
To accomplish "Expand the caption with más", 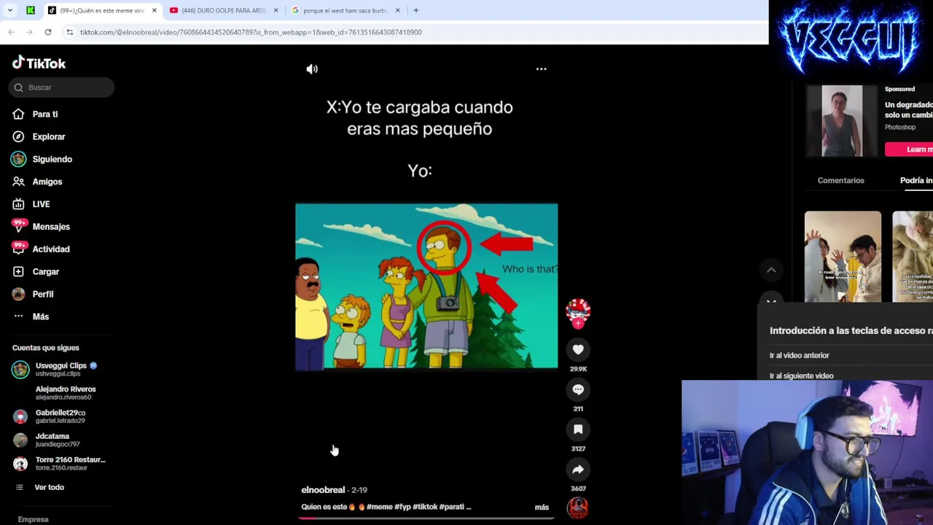I will [542, 507].
